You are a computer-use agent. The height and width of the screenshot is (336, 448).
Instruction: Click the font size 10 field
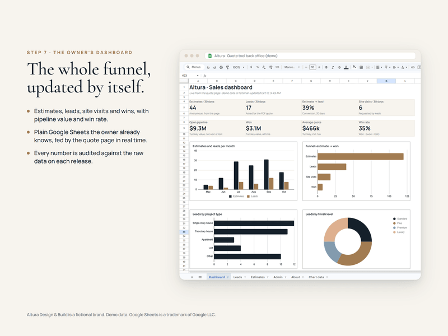click(x=312, y=67)
